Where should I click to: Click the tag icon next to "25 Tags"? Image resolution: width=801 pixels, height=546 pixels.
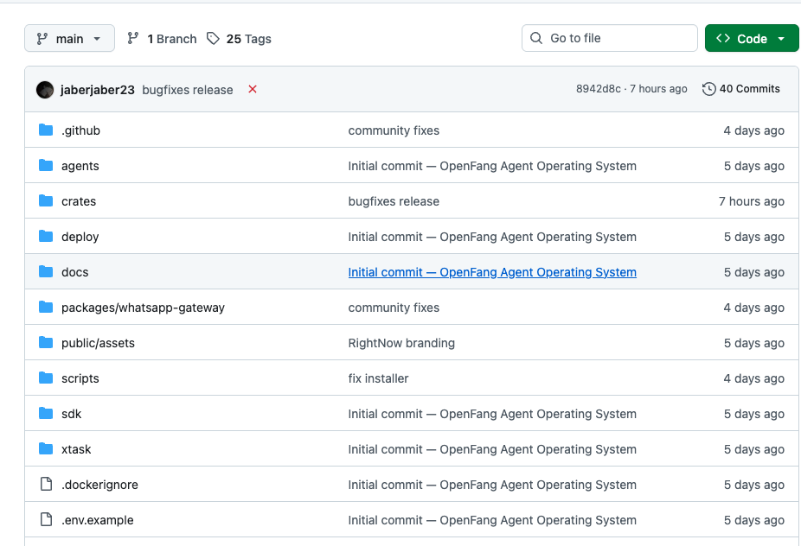tap(213, 38)
